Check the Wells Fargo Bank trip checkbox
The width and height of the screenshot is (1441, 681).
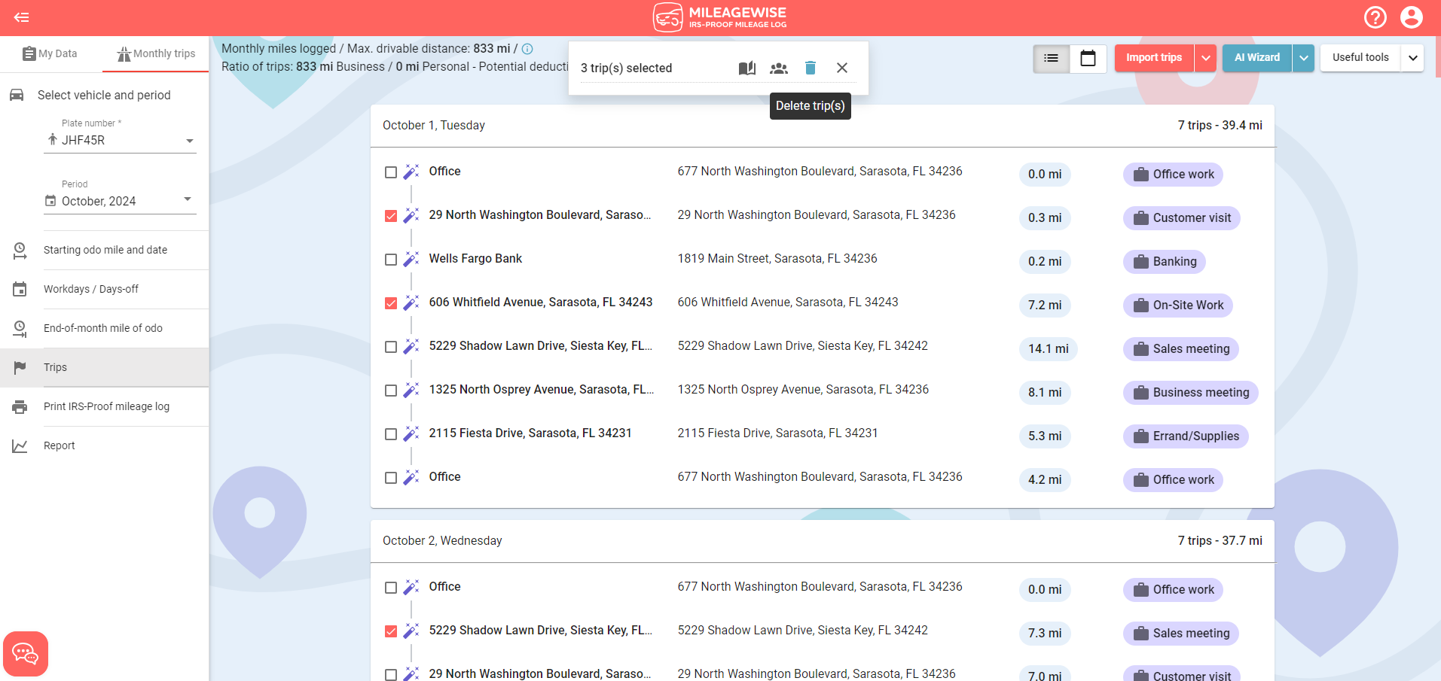tap(390, 260)
